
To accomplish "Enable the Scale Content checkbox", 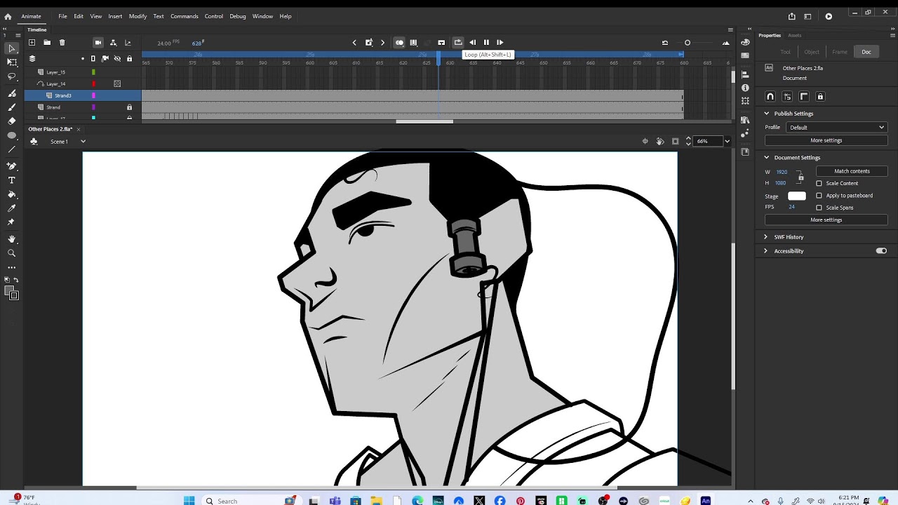I will point(819,184).
